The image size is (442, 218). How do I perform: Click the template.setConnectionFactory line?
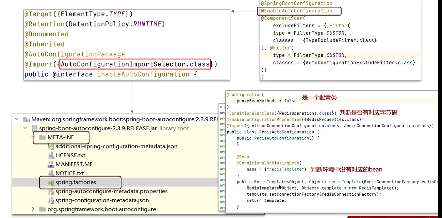(x=314, y=194)
